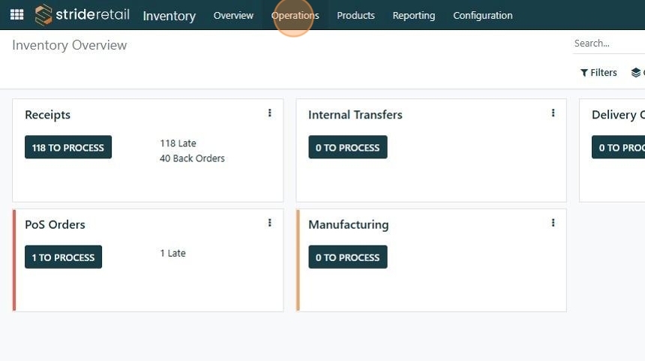Click the Filters funnel icon
The image size is (645, 361).
coord(584,73)
